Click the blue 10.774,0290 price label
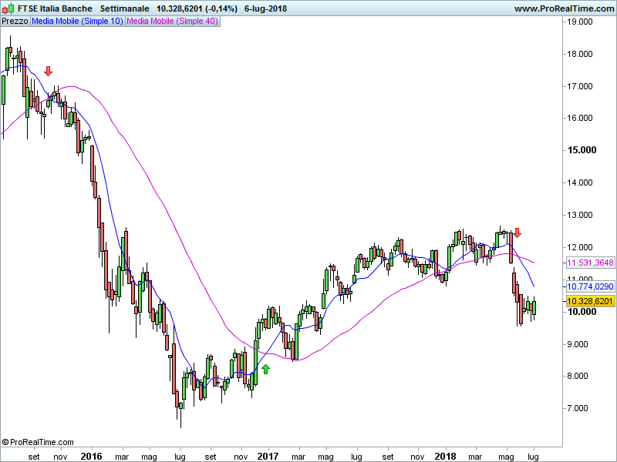Image resolution: width=617 pixels, height=462 pixels. [x=590, y=286]
